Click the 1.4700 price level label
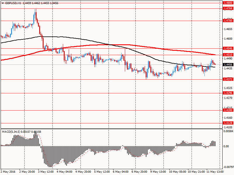 tap(228, 21)
